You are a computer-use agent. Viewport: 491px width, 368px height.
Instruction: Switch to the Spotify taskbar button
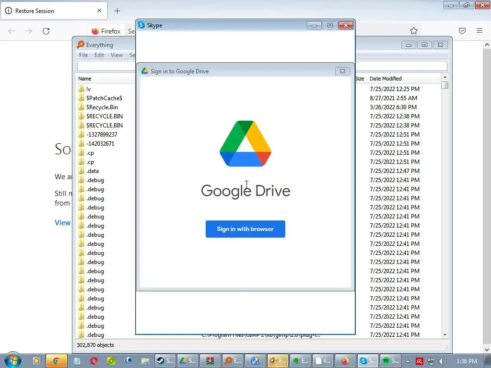tap(390, 361)
